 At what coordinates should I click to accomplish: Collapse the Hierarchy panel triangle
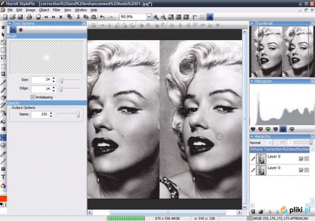pos(252,136)
